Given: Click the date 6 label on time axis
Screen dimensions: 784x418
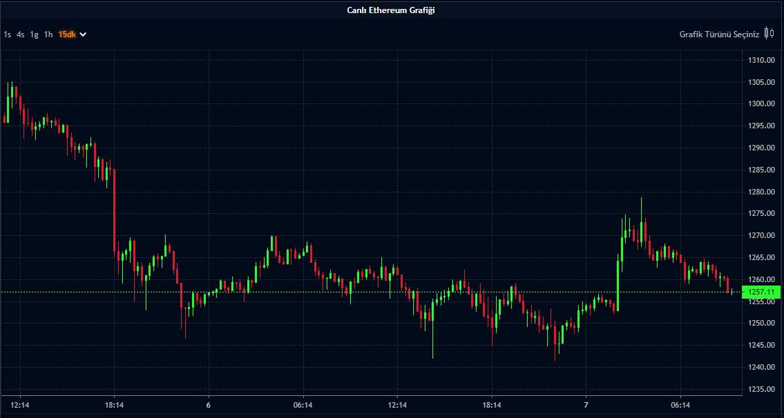Looking at the screenshot, I should (209, 404).
